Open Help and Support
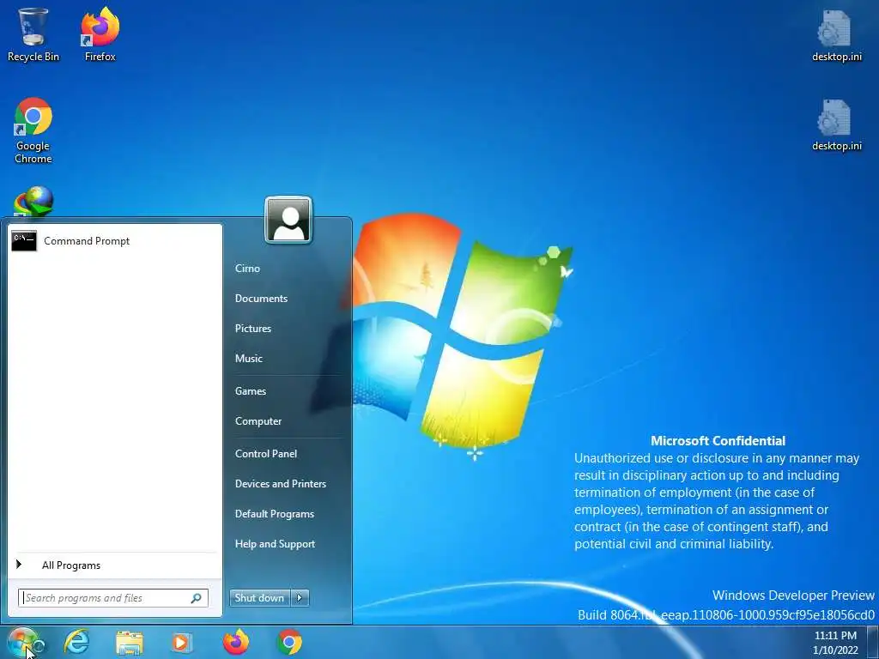The image size is (879, 659). pyautogui.click(x=275, y=544)
